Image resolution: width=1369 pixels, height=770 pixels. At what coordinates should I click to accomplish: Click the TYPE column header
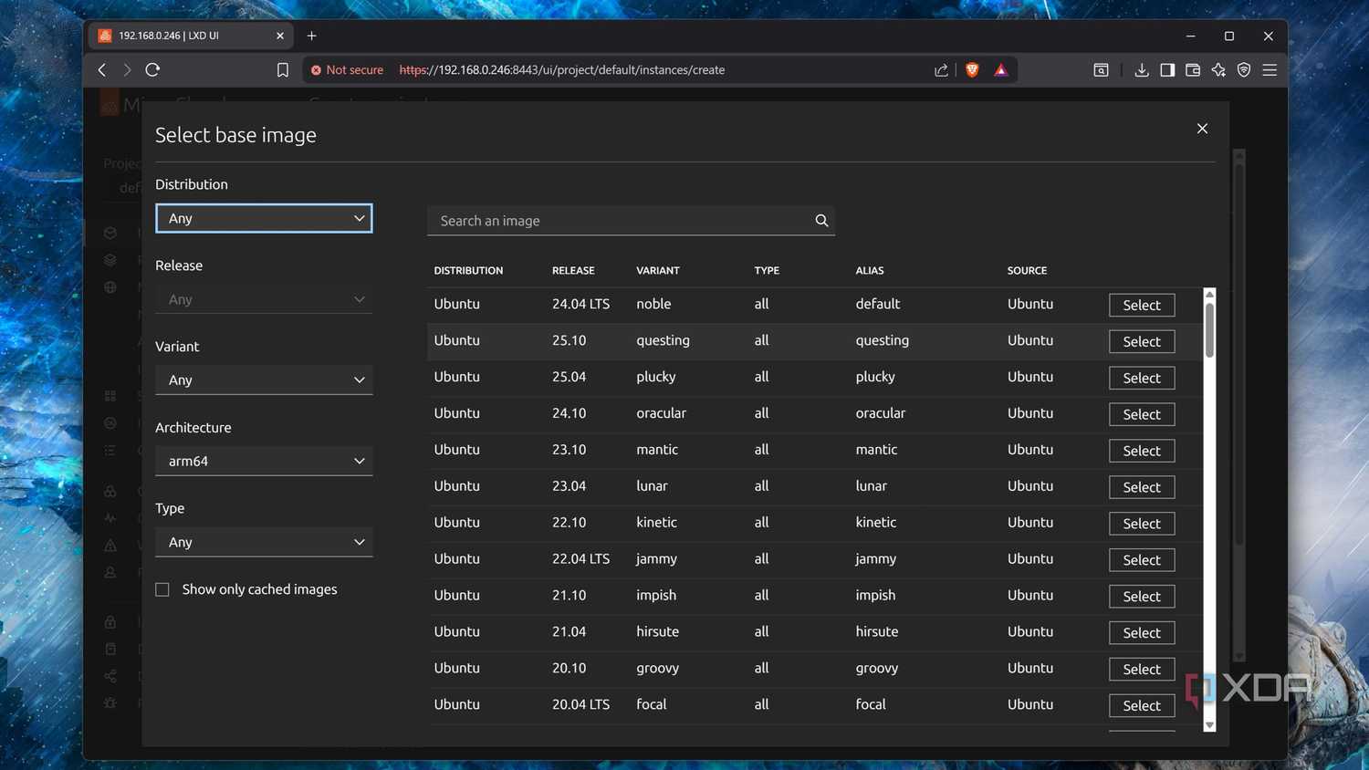pos(767,271)
